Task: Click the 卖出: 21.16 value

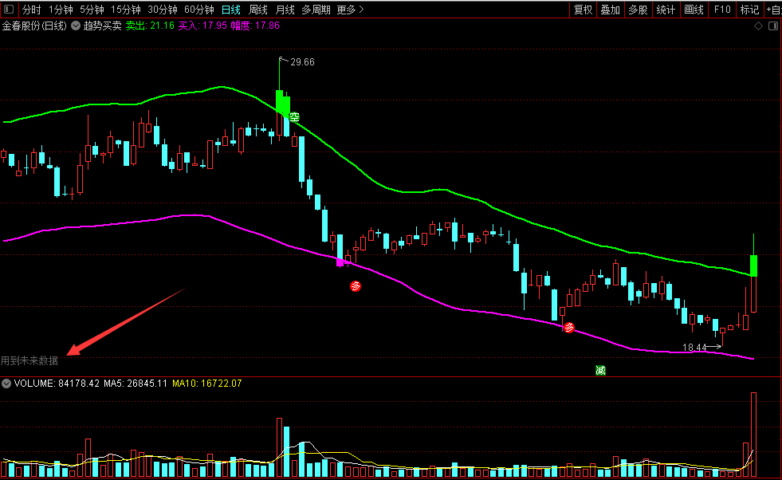Action: (x=150, y=26)
